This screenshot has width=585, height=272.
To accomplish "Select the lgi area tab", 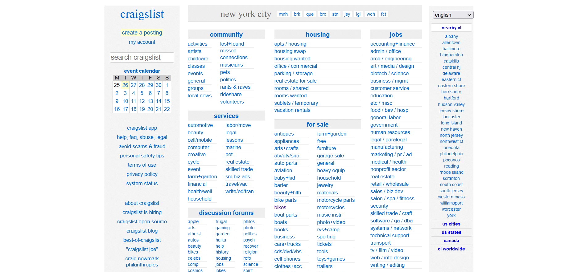I will click(358, 14).
